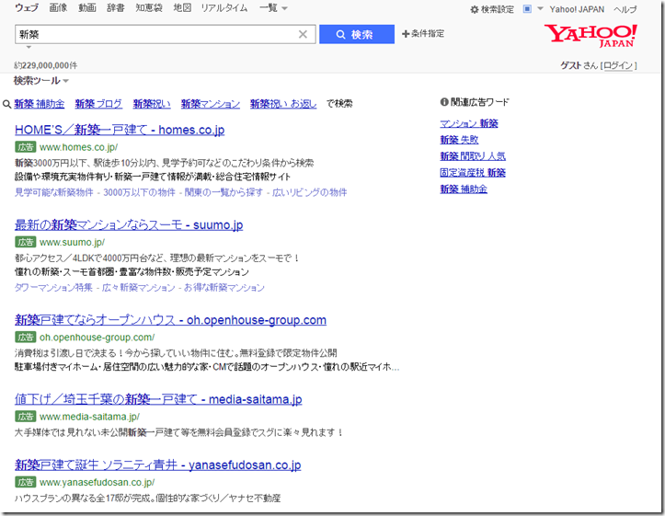Click related search 新築マンション
This screenshot has width=665, height=516.
pyautogui.click(x=211, y=103)
